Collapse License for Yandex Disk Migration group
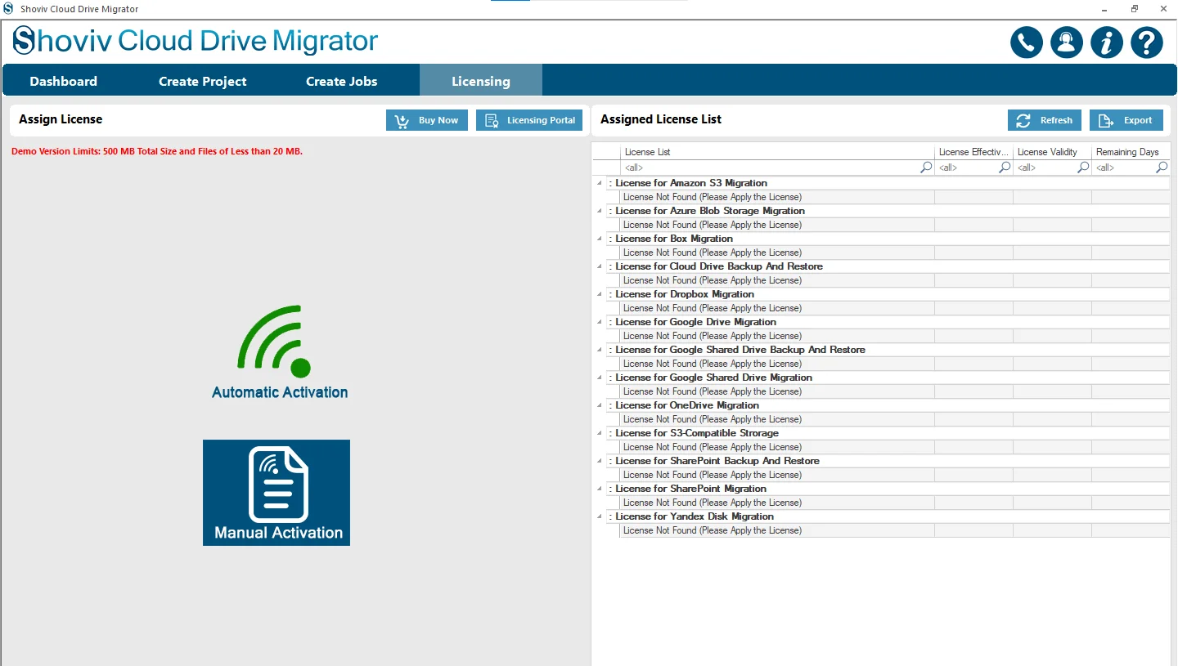Image resolution: width=1178 pixels, height=666 pixels. [598, 516]
